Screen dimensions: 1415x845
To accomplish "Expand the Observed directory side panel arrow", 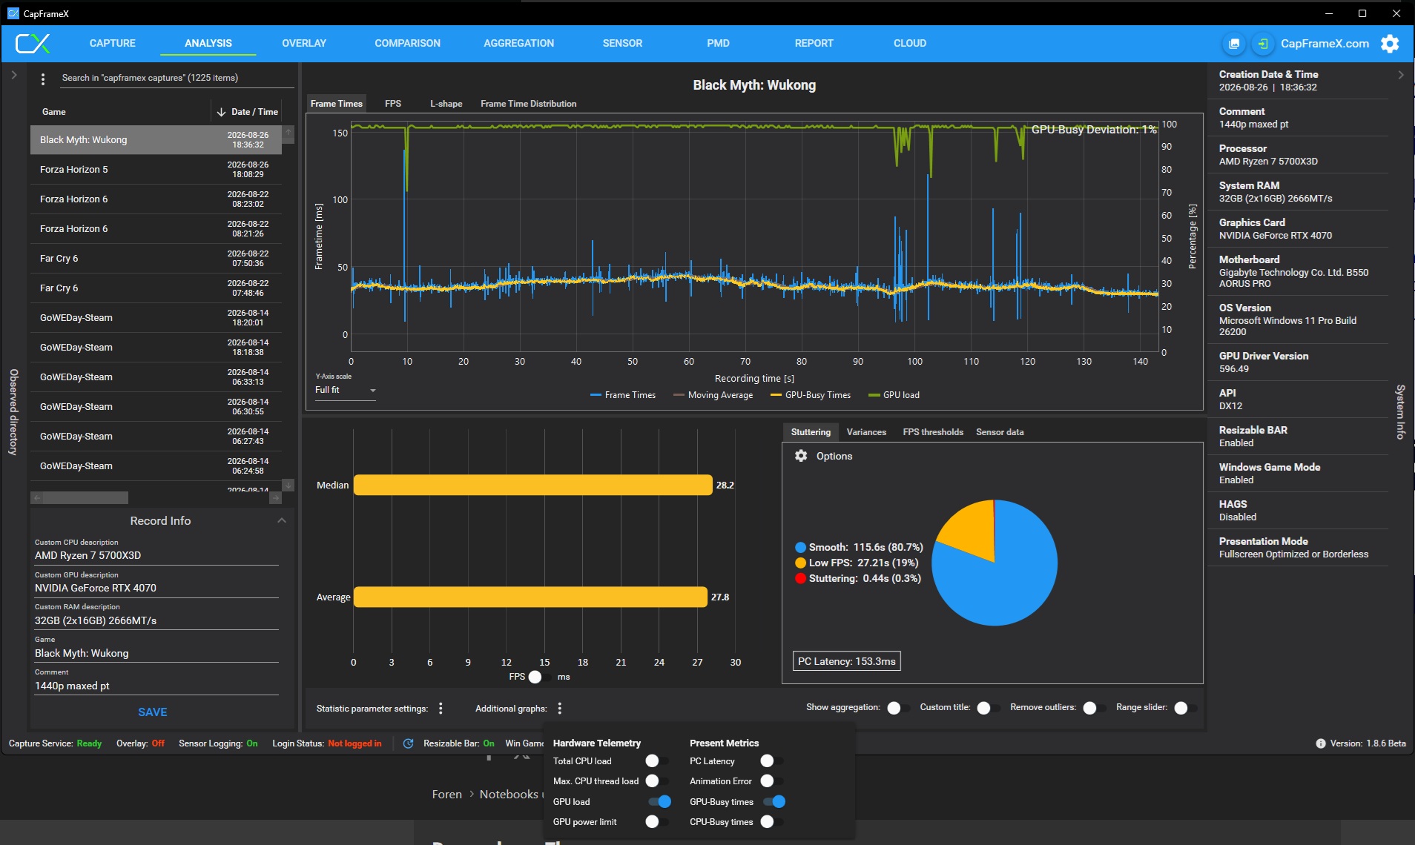I will click(x=14, y=75).
